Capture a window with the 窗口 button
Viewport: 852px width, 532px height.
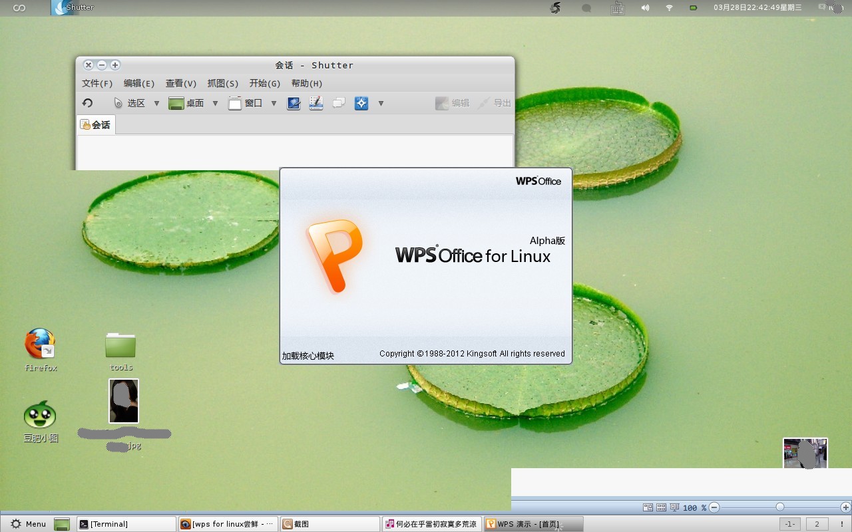click(245, 103)
